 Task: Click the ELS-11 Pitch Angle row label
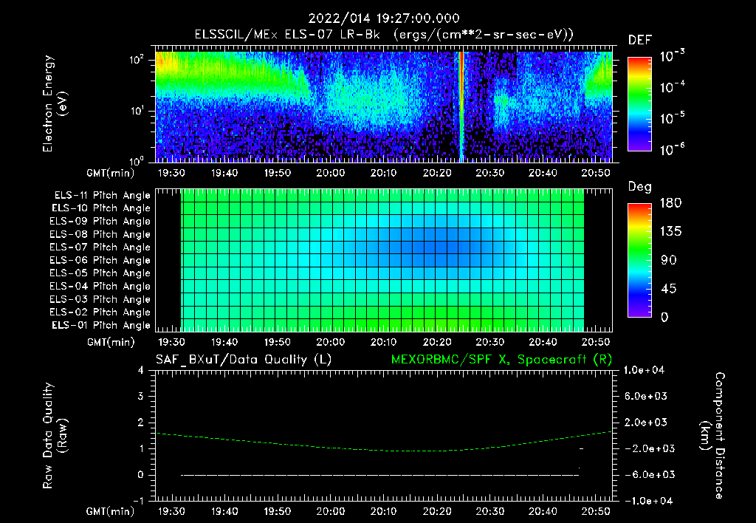102,196
